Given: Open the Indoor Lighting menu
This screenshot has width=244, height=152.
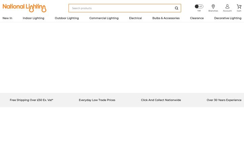Looking at the screenshot, I should pos(34,18).
